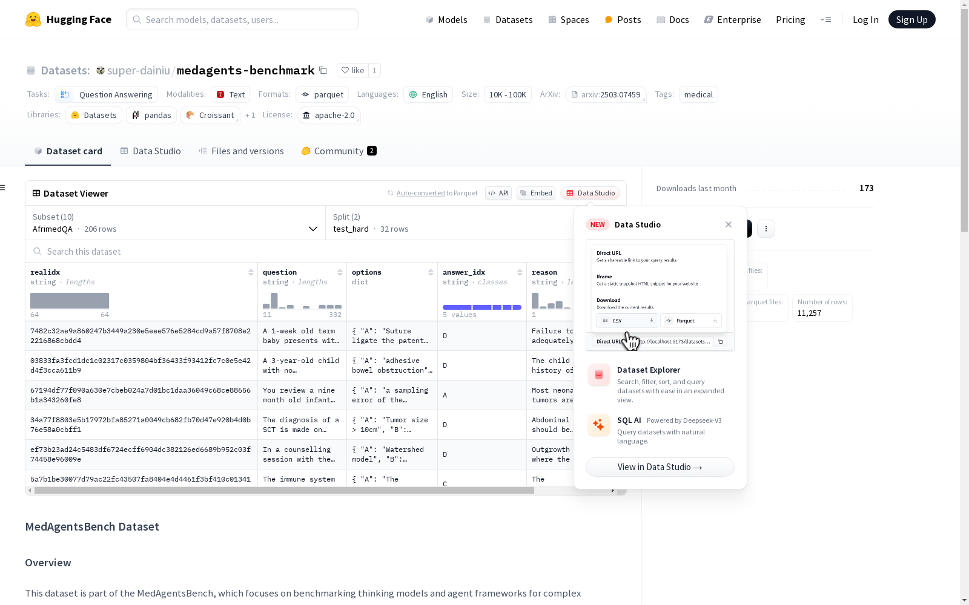Copy dataset name with the copy icon
The image size is (969, 605).
[323, 70]
